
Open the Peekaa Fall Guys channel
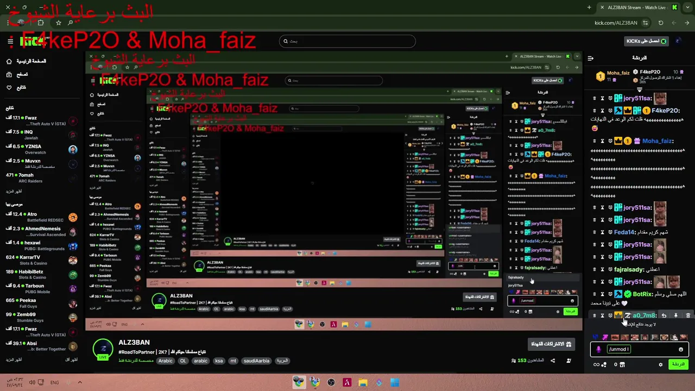click(x=41, y=303)
